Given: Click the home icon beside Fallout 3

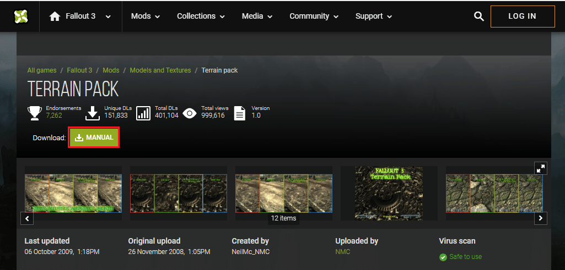Looking at the screenshot, I should 55,16.
